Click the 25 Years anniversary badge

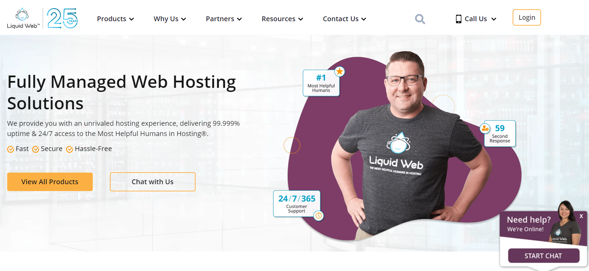coord(63,18)
